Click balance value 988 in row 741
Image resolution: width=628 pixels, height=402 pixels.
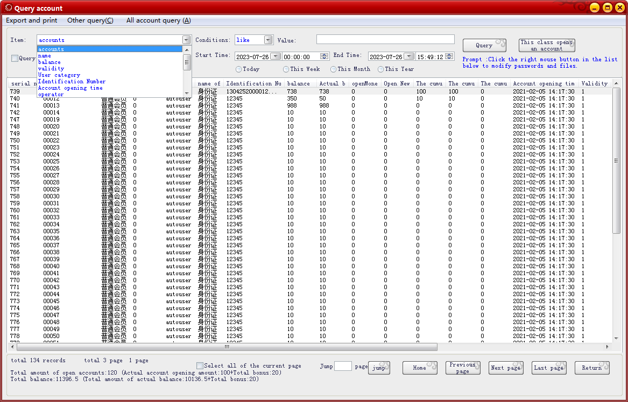292,105
